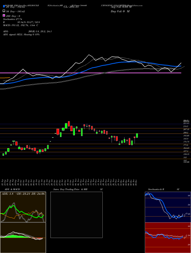
Task: Click the 'CL: 201.15' closing price label
Action: (71, 7)
